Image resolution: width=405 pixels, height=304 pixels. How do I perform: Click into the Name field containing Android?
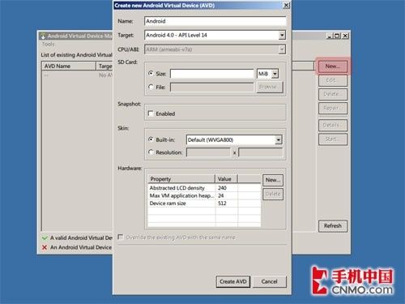(215, 21)
